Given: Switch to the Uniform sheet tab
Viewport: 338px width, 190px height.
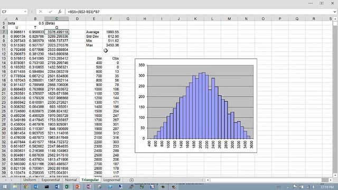Looking at the screenshot, I should point(30,180).
